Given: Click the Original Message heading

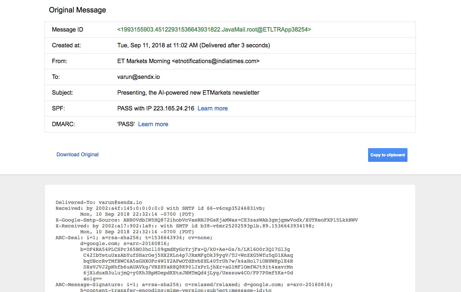Looking at the screenshot, I should coord(77,10).
